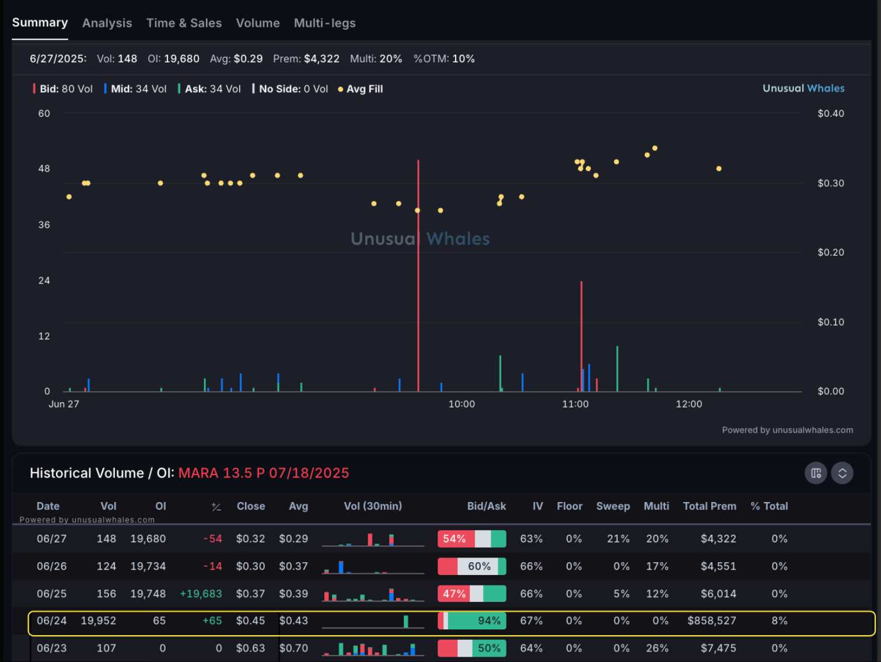Click the 54% bid/ask bar for 06/27
Screen dimensions: 881x662
(x=472, y=539)
